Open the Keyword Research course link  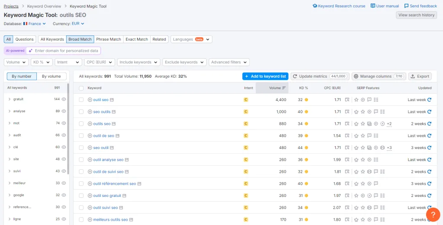click(339, 6)
